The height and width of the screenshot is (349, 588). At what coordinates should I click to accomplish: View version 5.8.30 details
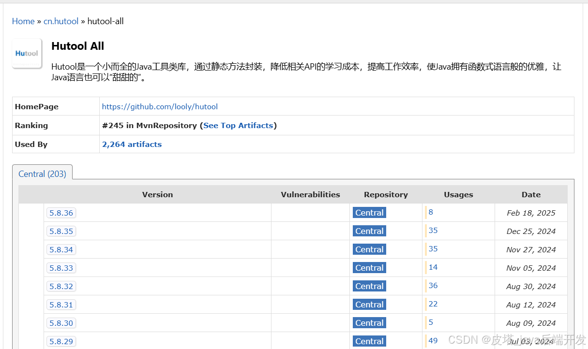coord(61,322)
